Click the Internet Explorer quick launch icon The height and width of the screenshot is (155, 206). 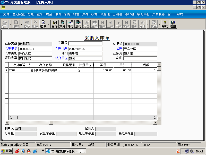click(x=35, y=151)
